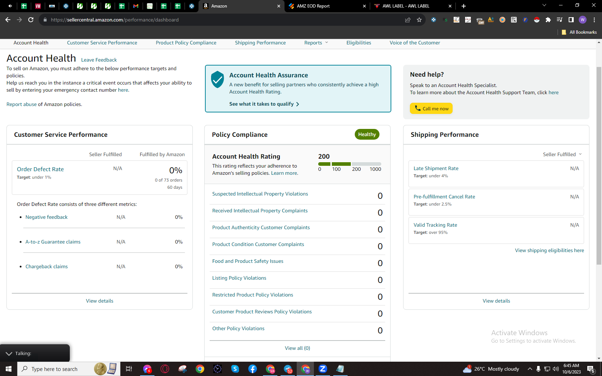Open See what it takes to qualify

point(264,104)
